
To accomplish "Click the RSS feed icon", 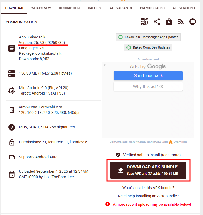I will 181,22.
